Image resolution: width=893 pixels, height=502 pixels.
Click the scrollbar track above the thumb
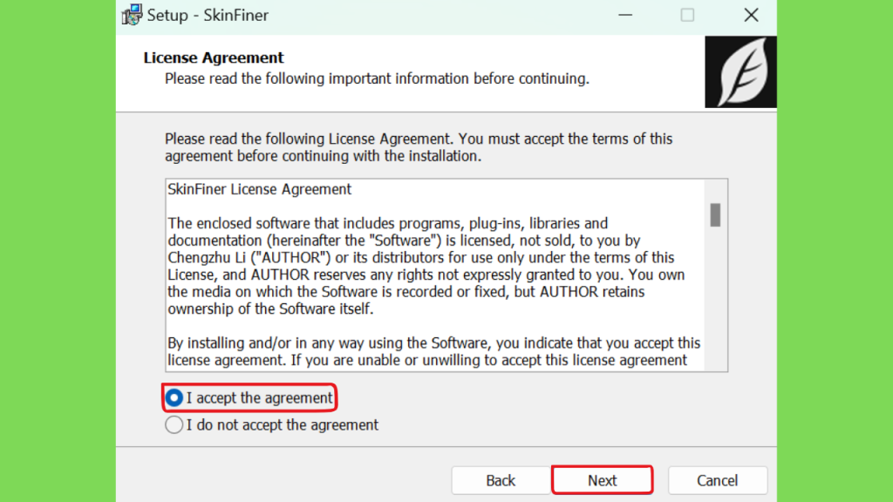(x=715, y=191)
